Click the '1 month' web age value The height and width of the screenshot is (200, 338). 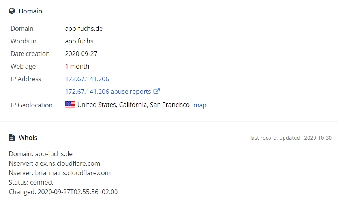[x=77, y=66]
